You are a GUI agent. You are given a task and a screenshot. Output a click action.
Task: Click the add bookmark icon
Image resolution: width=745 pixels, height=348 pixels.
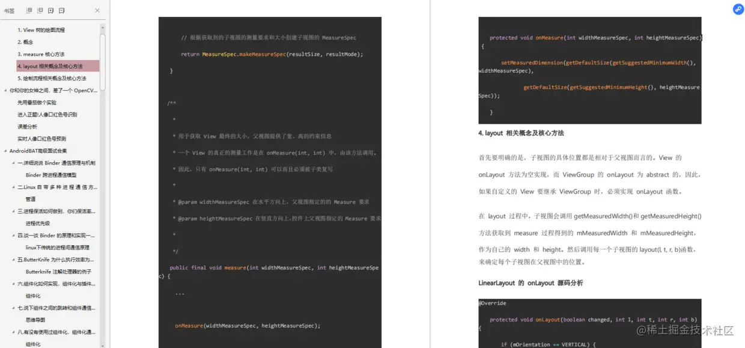coord(51,11)
